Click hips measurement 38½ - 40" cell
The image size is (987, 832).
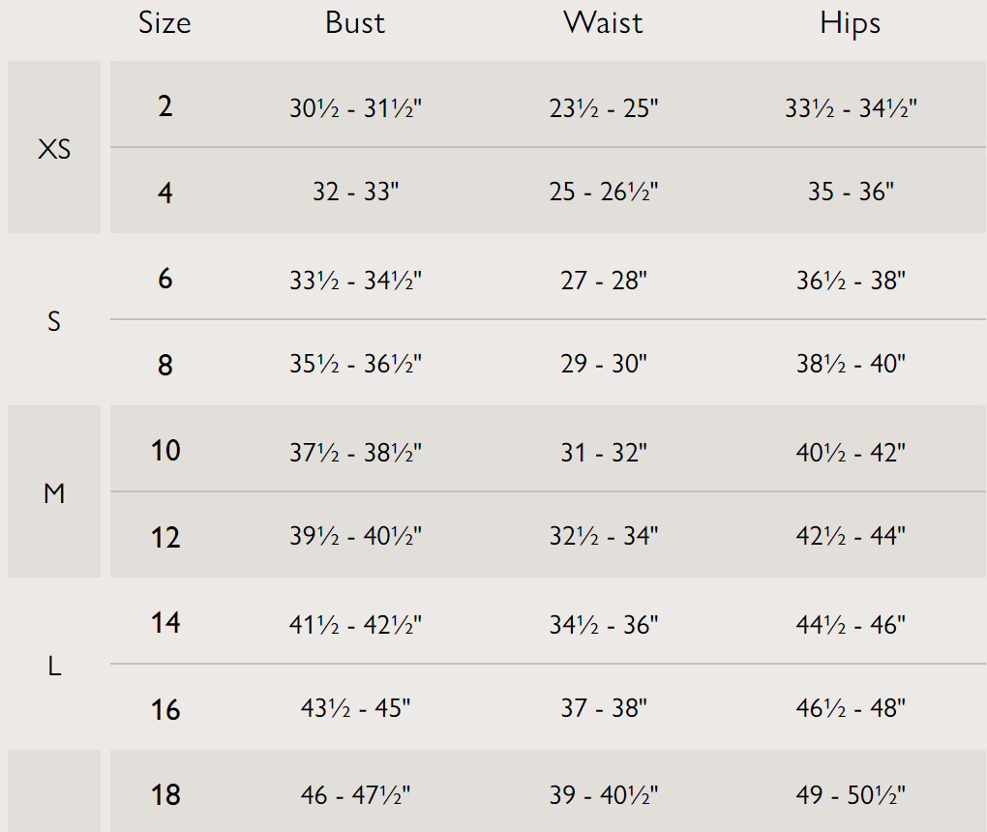[x=851, y=365]
